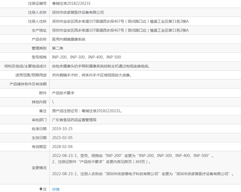Click the 结构及组成/主要组成成分 label
The width and height of the screenshot is (241, 192).
click(25, 66)
